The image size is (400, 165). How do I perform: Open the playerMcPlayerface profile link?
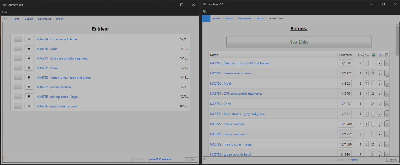pyautogui.click(x=160, y=159)
